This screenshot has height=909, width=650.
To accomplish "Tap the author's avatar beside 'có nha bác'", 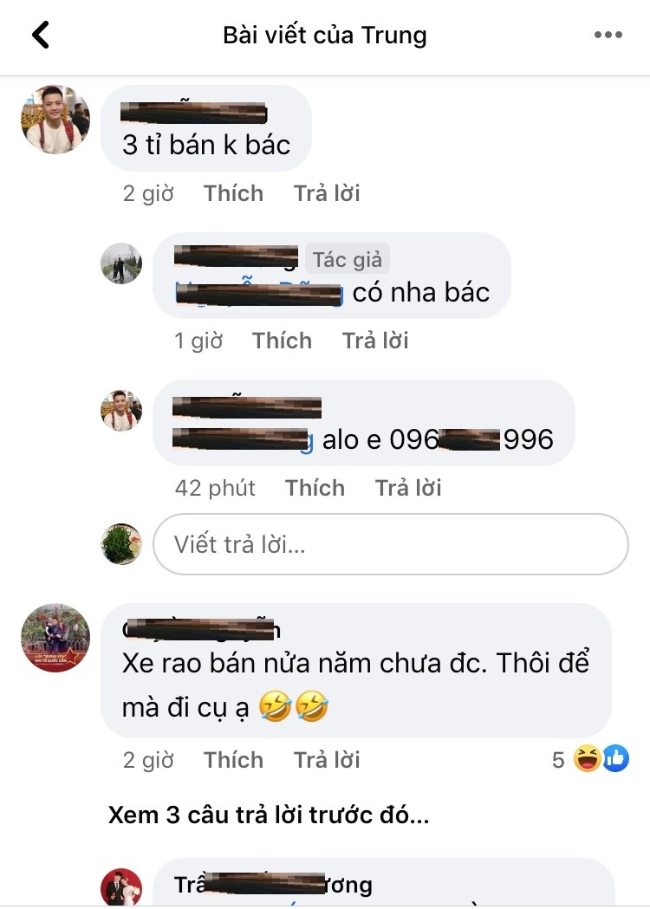I will tap(121, 263).
